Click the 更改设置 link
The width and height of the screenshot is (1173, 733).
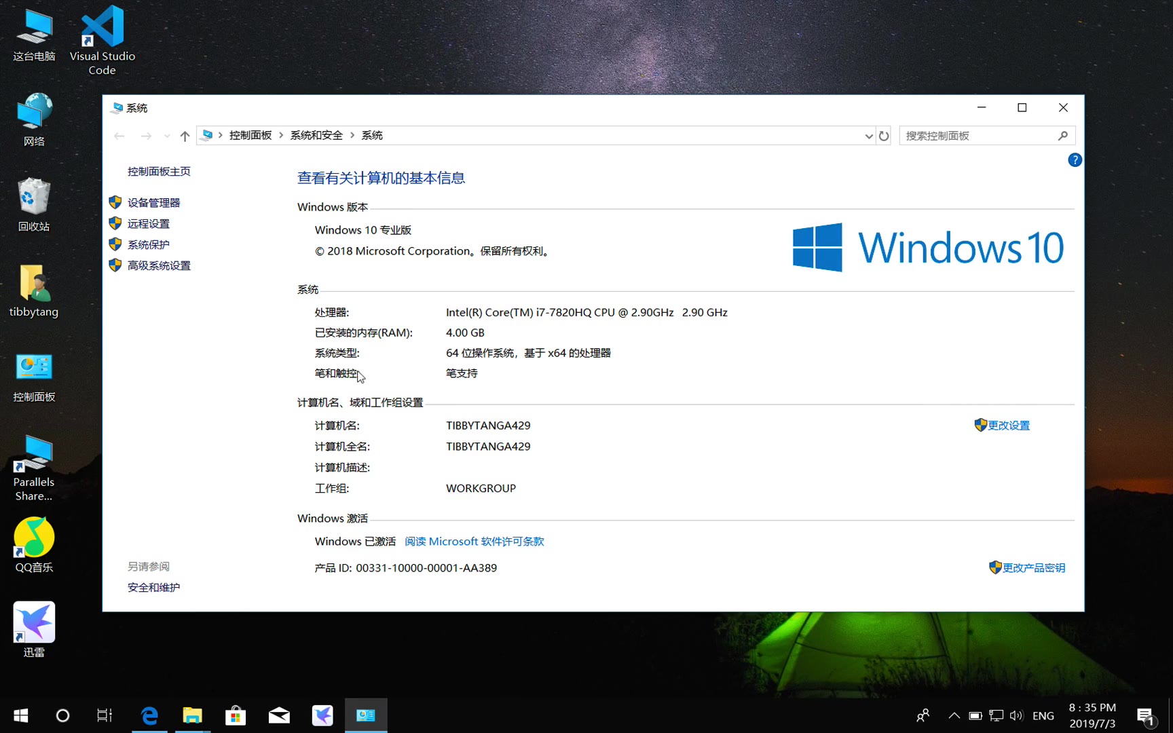(x=1009, y=426)
